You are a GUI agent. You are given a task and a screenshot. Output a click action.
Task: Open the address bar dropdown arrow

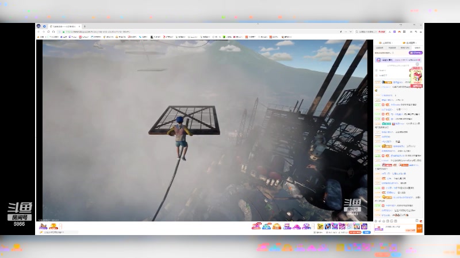coord(350,32)
